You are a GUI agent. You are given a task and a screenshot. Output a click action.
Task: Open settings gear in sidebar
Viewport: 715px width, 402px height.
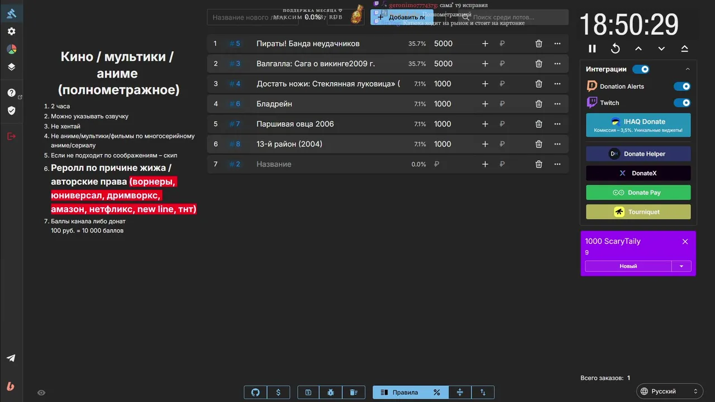(11, 31)
